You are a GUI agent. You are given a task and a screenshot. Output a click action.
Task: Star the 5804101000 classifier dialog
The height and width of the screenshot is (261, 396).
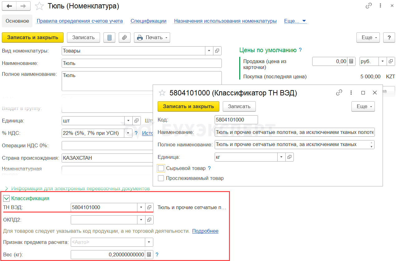tap(162, 93)
